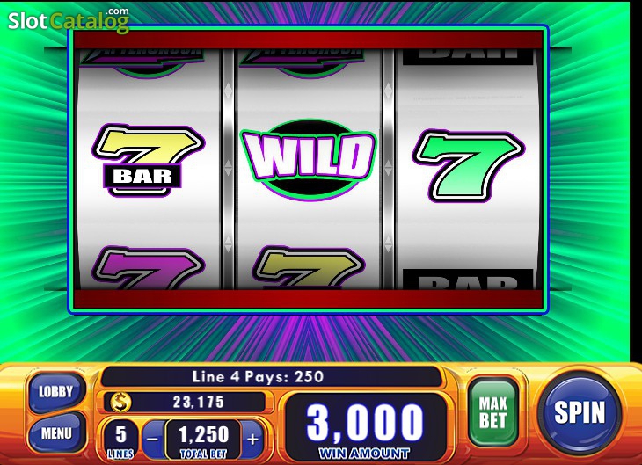Viewport: 642px width, 465px height.
Task: Decrease total bet with minus button
Action: tap(153, 440)
